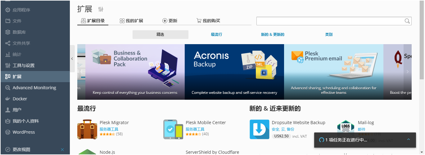Open extension settings sliders icon beside 扩展 title

101,9
